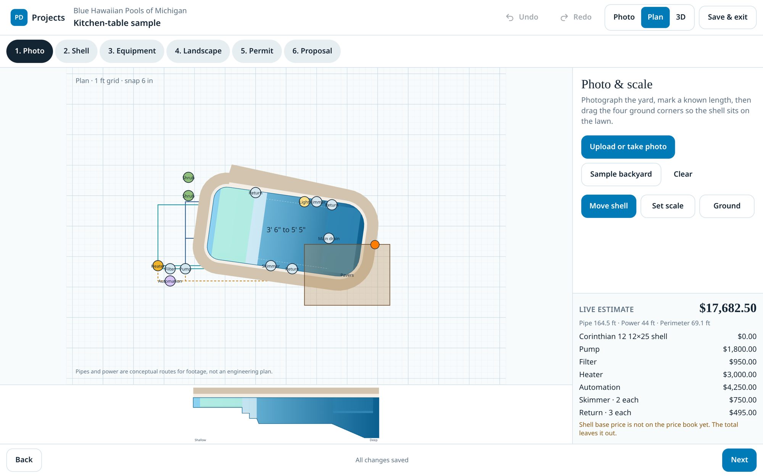Click the Back button
The image size is (763, 476).
[x=24, y=460]
